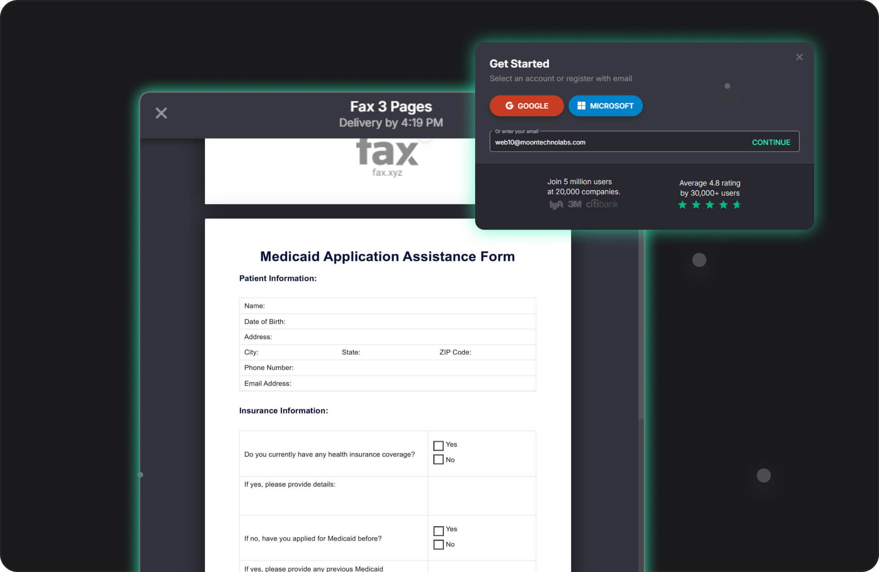Click the 3M company logo
The image size is (879, 572).
(574, 205)
